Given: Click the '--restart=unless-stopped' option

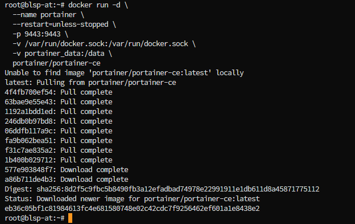Looking at the screenshot, I should click(60, 25).
